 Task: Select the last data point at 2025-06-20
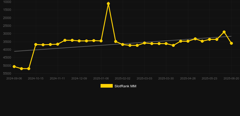tap(231, 43)
